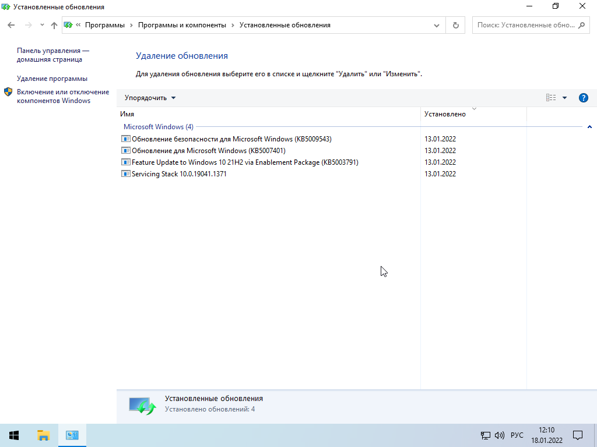Click install date of KB5009543
The image size is (597, 447).
tap(440, 139)
